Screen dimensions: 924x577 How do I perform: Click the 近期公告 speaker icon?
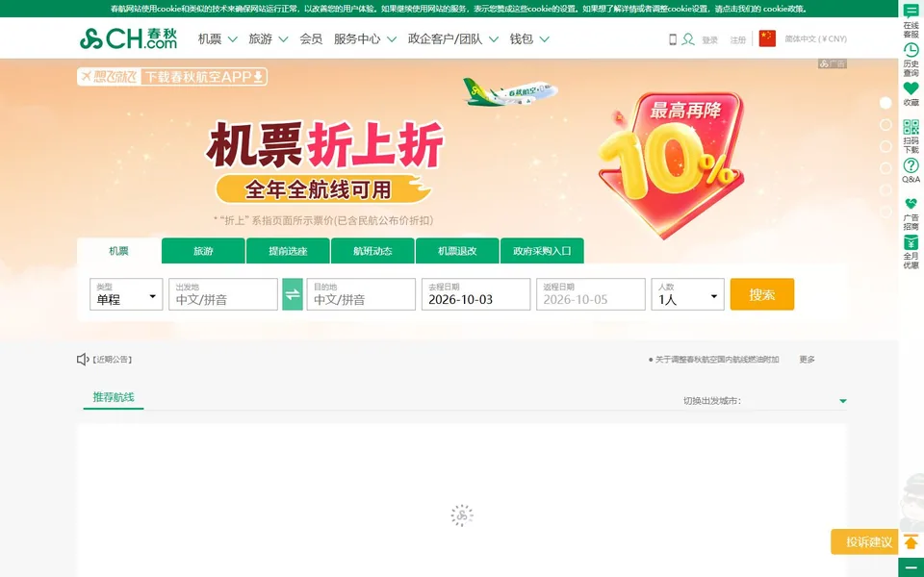point(83,359)
